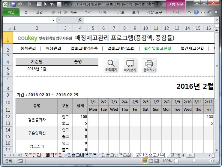Click the horizontal scrollbar right arrow
This screenshot has width=222, height=167.
click(x=210, y=155)
